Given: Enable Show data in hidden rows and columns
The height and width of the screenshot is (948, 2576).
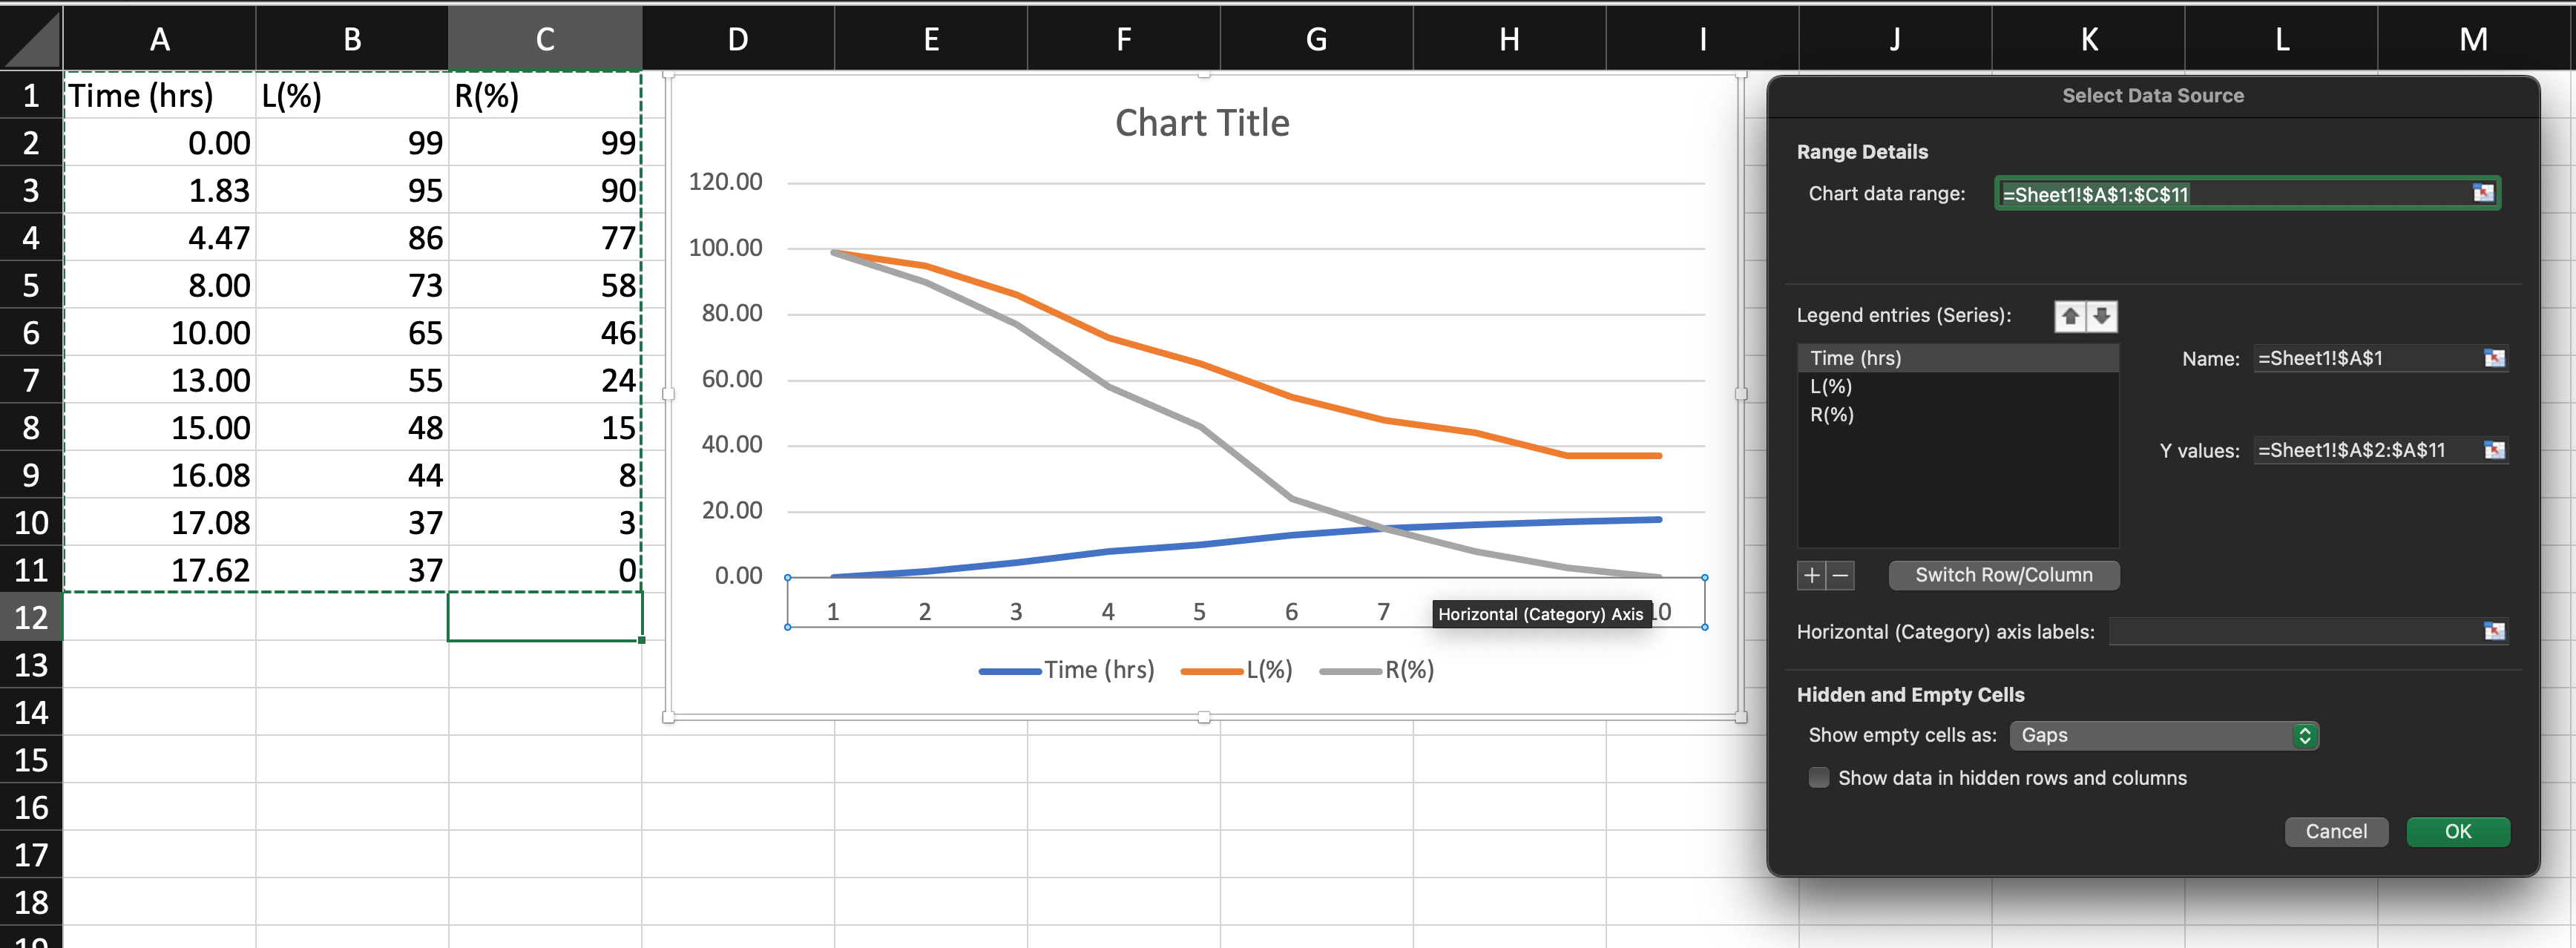Looking at the screenshot, I should (x=1819, y=777).
